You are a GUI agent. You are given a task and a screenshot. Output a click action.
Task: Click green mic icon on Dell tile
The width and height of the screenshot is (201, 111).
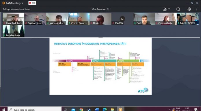click(x=135, y=23)
